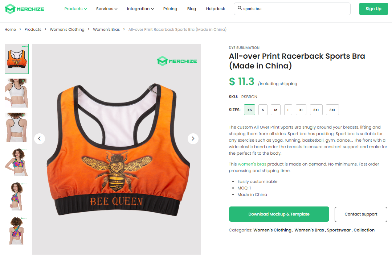Click the previous image arrow
Viewport: 392px width, 259px height.
point(40,139)
